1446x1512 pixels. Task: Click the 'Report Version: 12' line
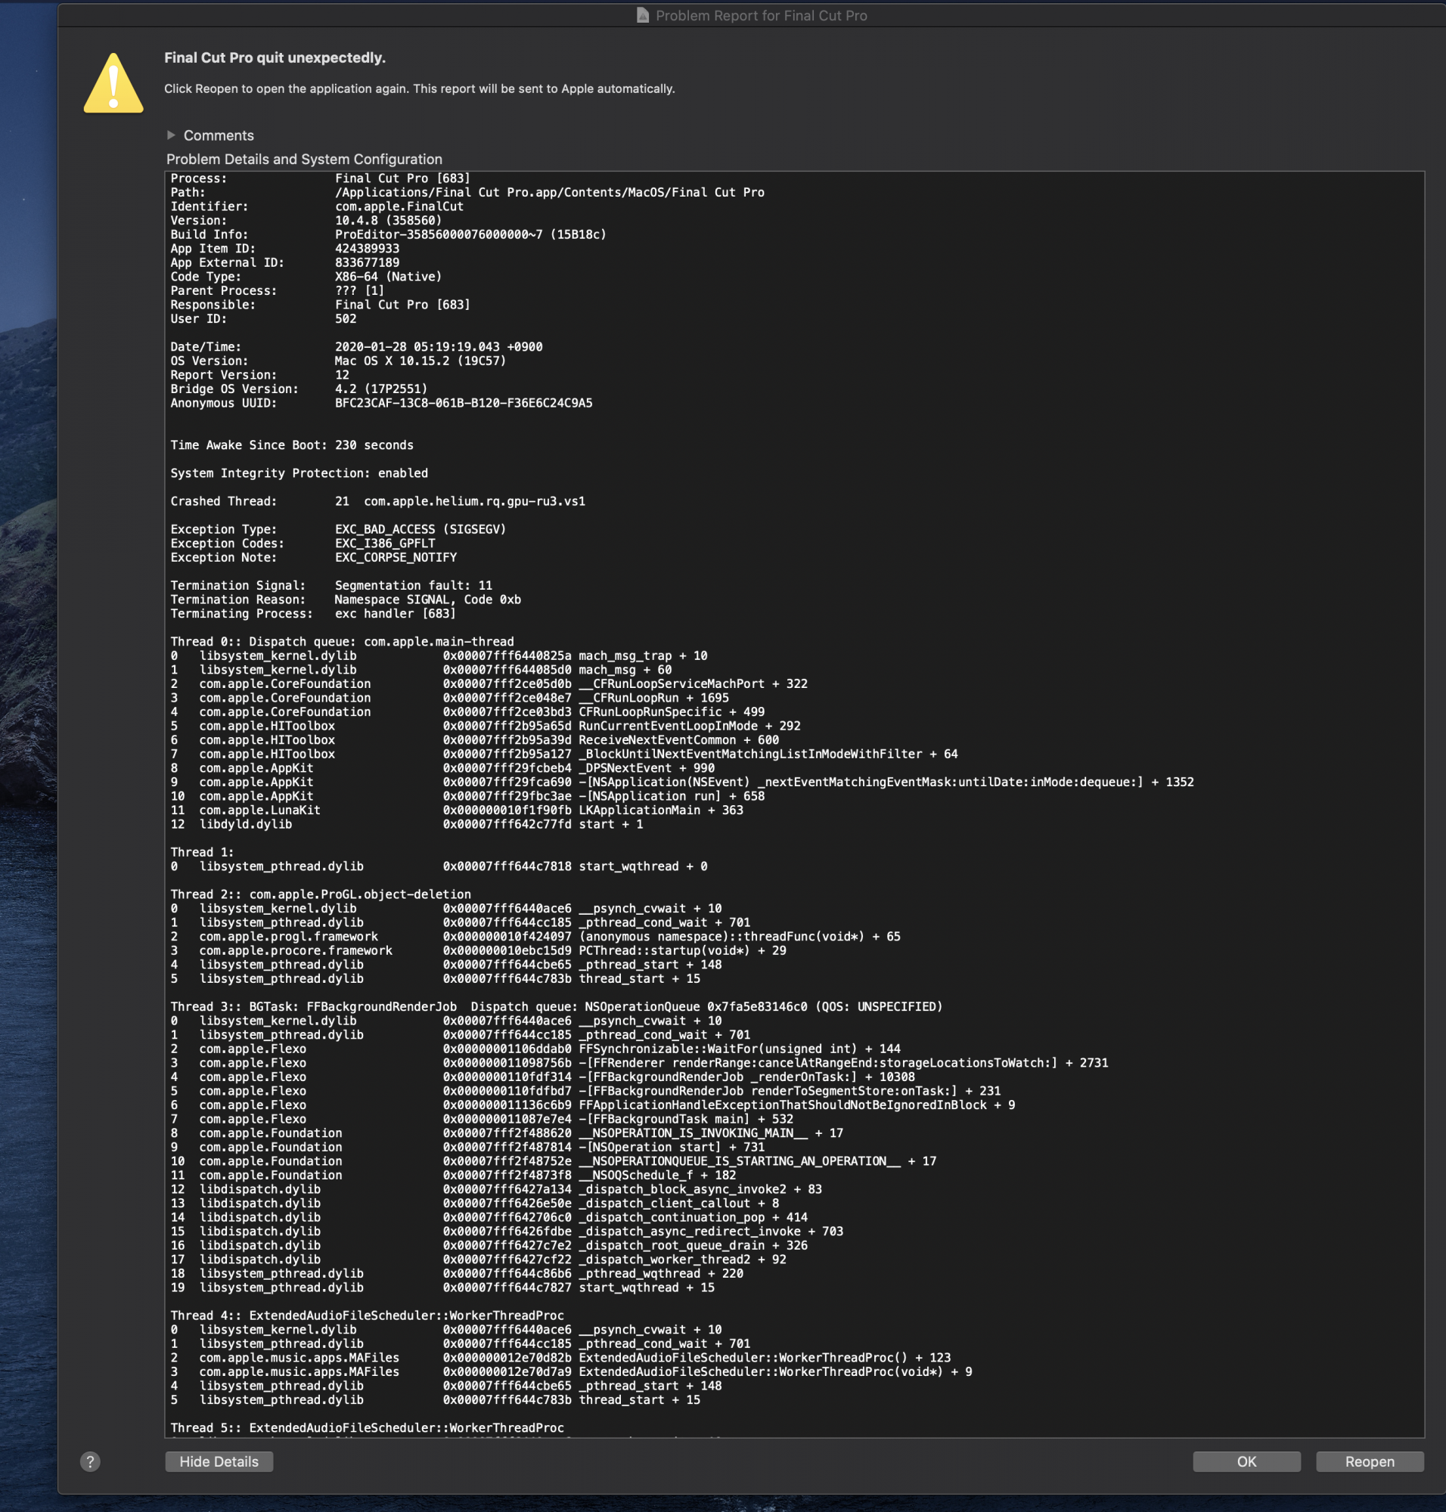(x=259, y=374)
